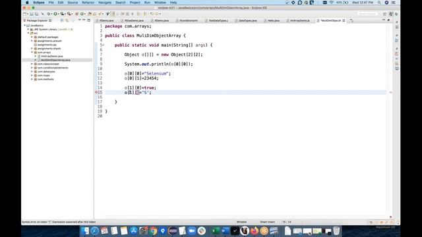The height and width of the screenshot is (237, 422).
Task: Collapse the src folder node
Action: 28,33
